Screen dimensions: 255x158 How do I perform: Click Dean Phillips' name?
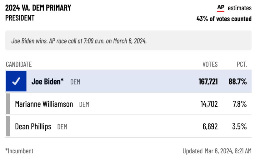click(33, 127)
